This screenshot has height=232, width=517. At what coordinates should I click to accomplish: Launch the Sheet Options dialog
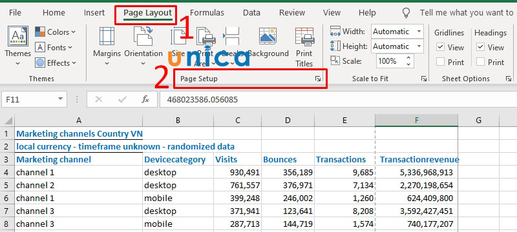(x=509, y=79)
